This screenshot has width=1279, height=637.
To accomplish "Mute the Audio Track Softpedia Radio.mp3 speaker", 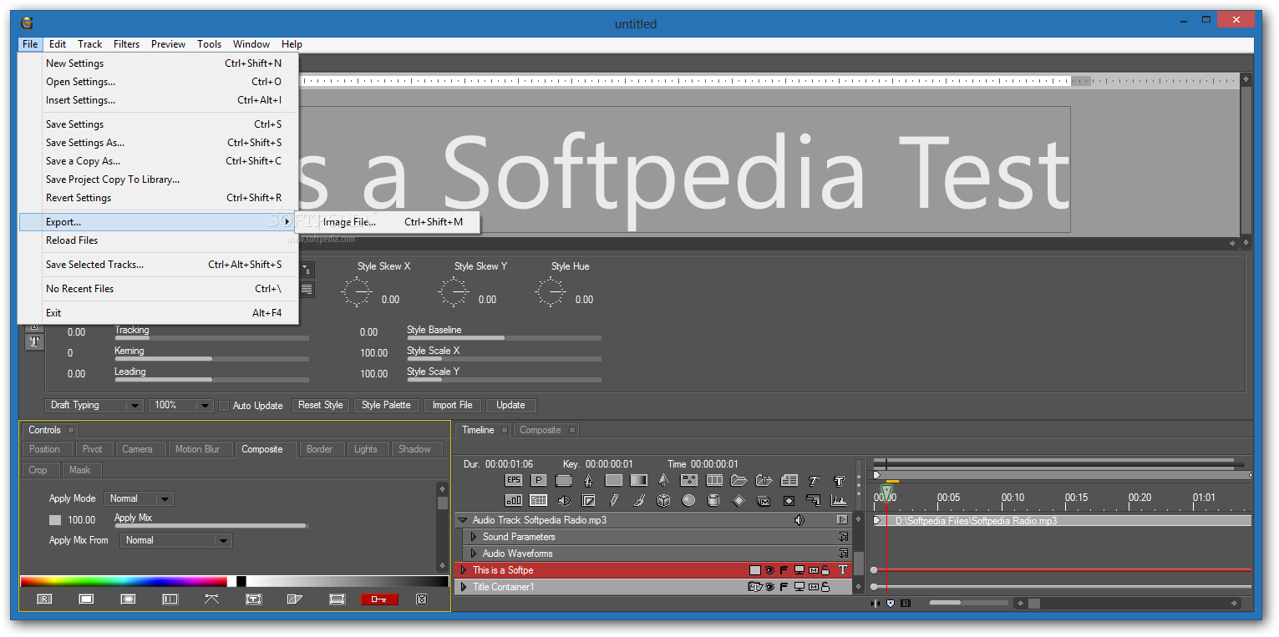I will 799,520.
